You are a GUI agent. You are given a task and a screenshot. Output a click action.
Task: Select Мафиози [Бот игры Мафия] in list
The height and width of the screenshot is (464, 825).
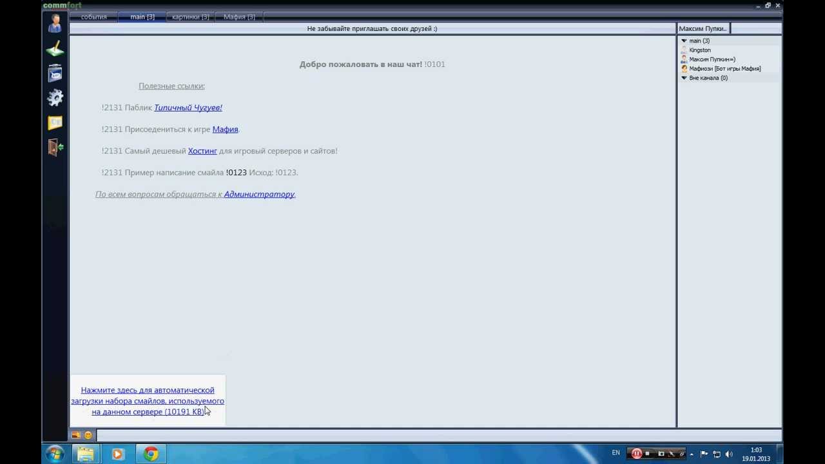tap(725, 68)
